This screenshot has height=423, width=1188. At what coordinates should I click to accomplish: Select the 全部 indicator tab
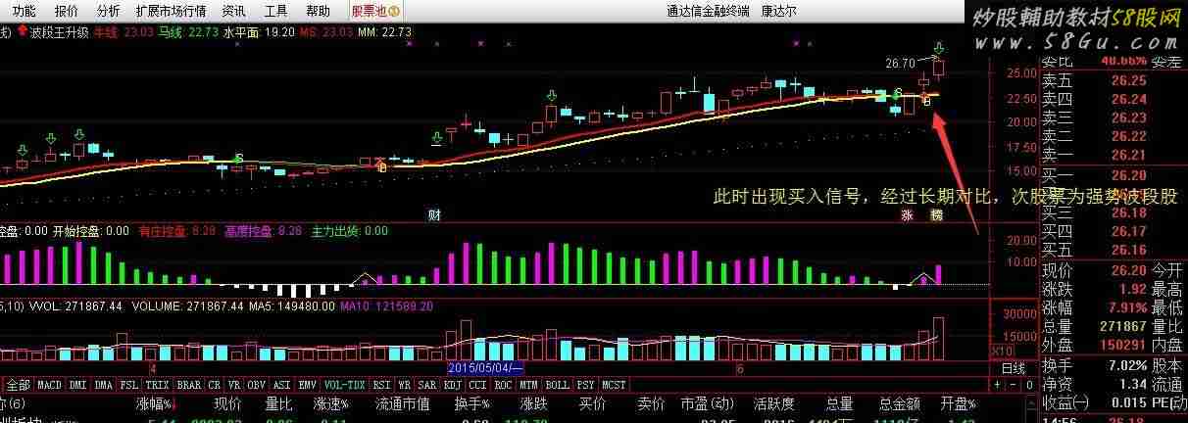coord(19,385)
